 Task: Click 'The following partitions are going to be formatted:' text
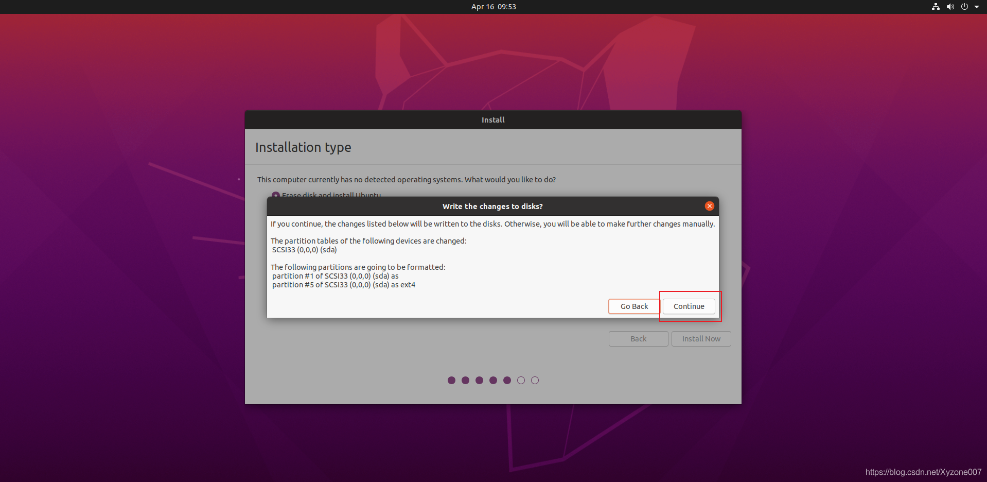pyautogui.click(x=358, y=267)
